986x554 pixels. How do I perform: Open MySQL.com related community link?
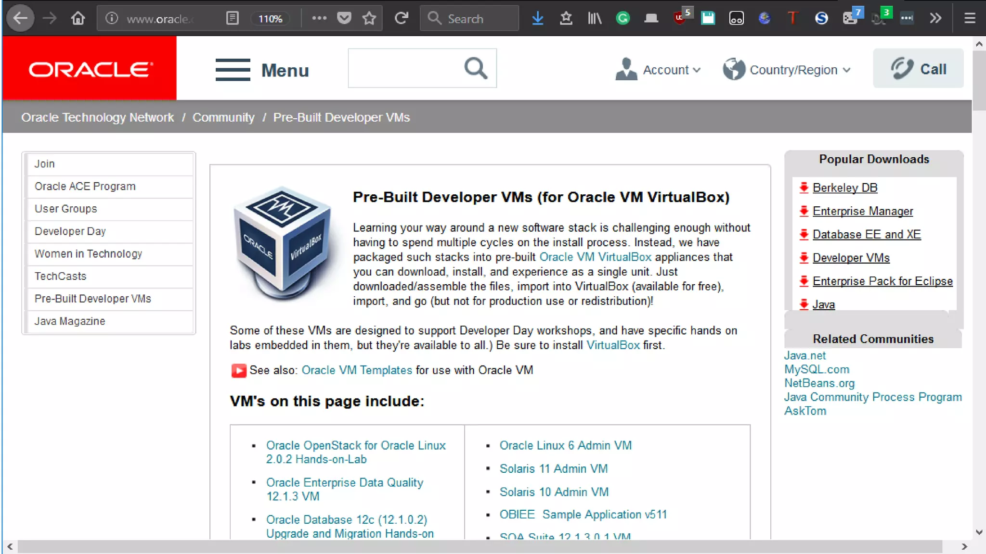click(817, 369)
